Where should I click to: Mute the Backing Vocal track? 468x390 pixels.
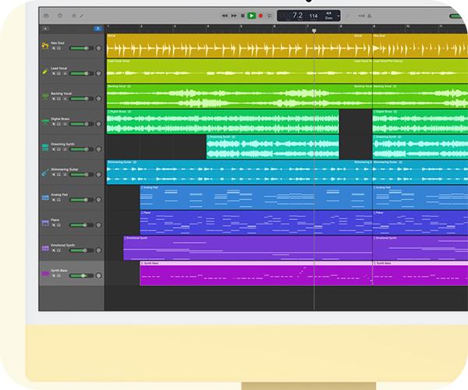(x=54, y=99)
